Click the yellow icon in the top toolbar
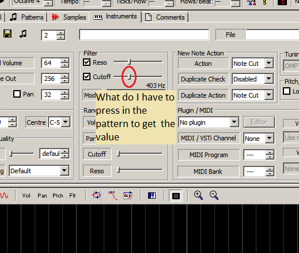 pos(265,2)
